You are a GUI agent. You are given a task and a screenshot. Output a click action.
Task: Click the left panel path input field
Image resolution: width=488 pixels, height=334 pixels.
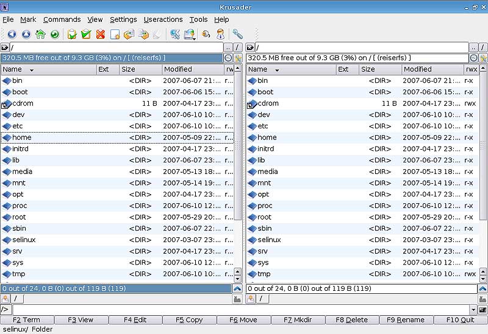(117, 47)
